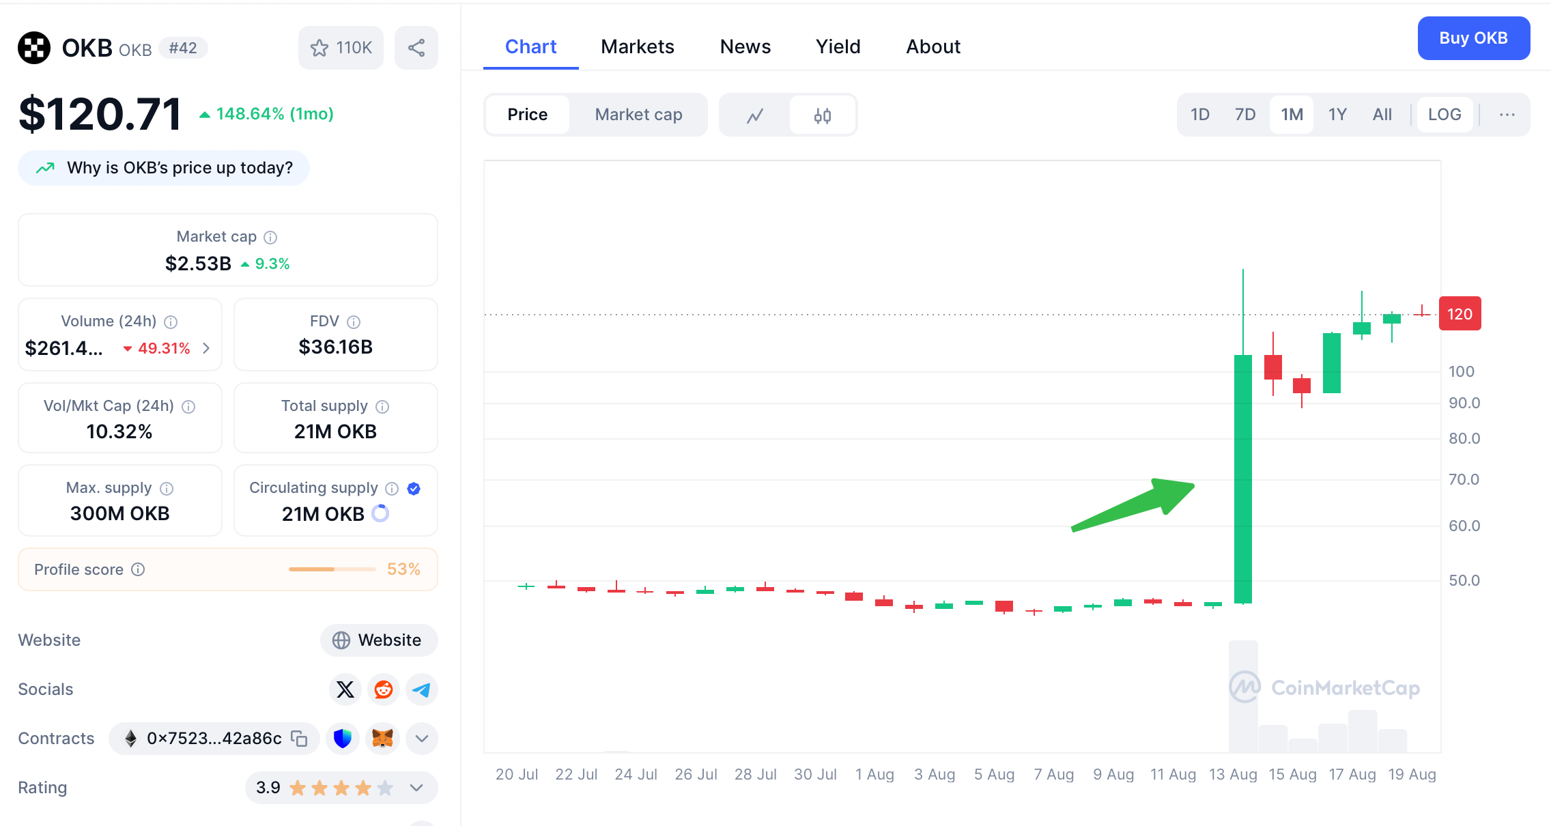Go to the News tab
Viewport: 1551px width, 826px height.
tap(745, 46)
